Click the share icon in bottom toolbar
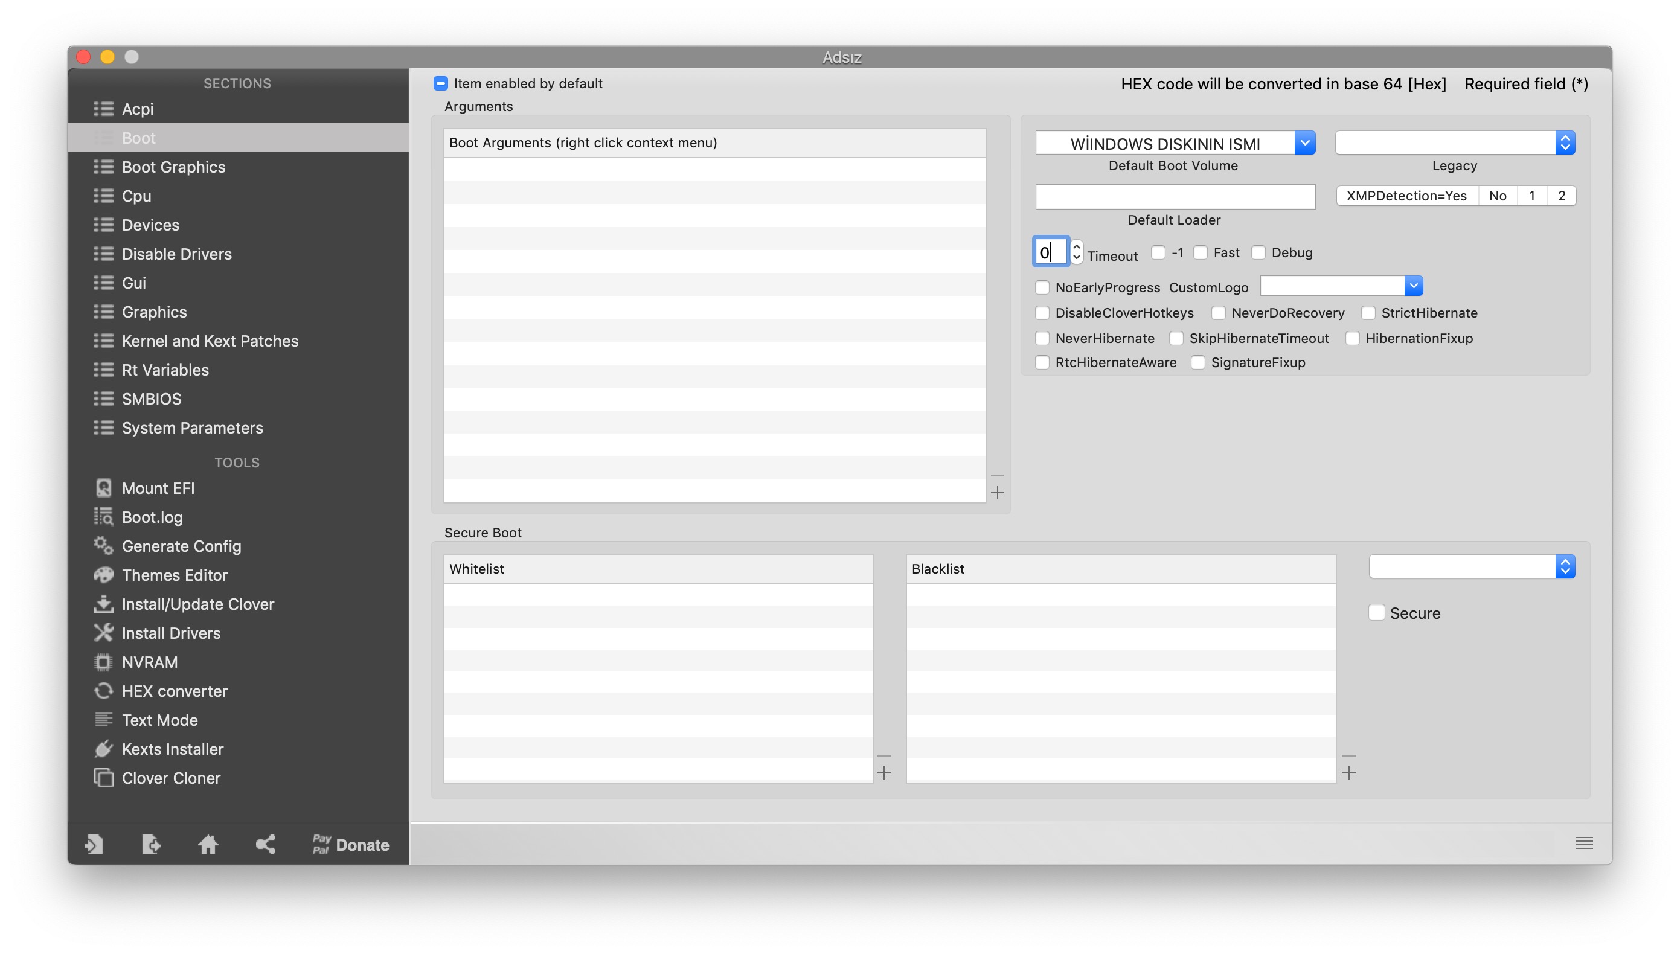The height and width of the screenshot is (954, 1680). pyautogui.click(x=265, y=844)
